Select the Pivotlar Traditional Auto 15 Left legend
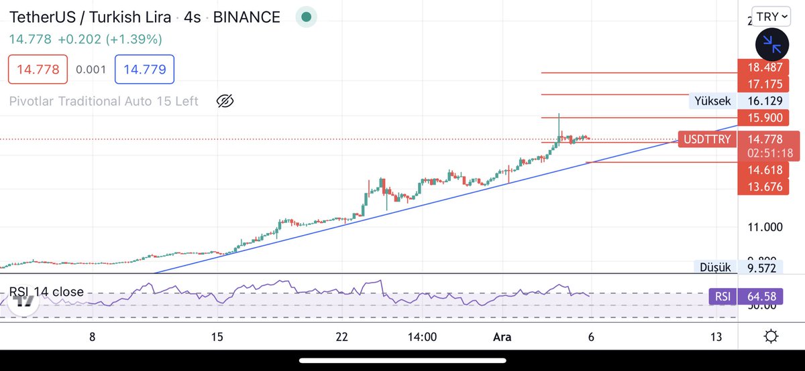The image size is (805, 371). 104,101
